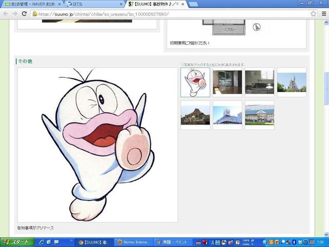Expand quick launch chevron
Image resolution: width=329 pixels, height=247 pixels.
(71, 240)
